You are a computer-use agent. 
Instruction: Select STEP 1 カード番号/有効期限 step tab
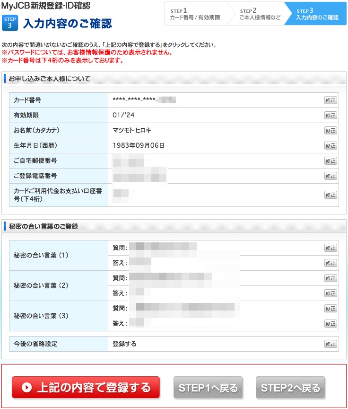pyautogui.click(x=195, y=14)
